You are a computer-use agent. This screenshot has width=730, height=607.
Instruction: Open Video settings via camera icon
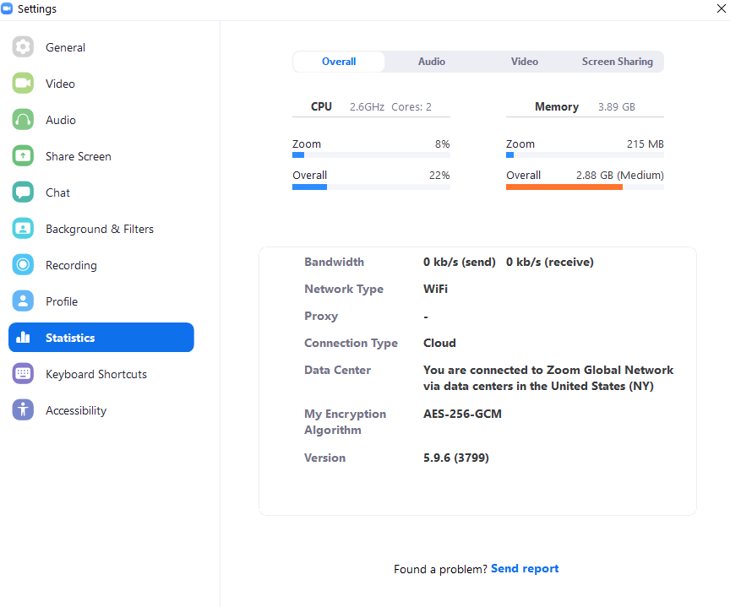pyautogui.click(x=23, y=84)
